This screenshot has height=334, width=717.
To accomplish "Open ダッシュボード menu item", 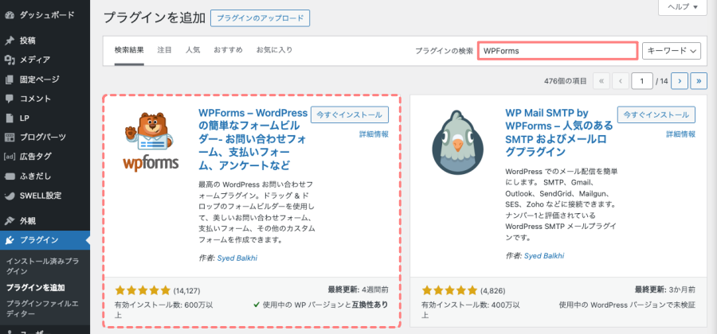I will [x=47, y=15].
